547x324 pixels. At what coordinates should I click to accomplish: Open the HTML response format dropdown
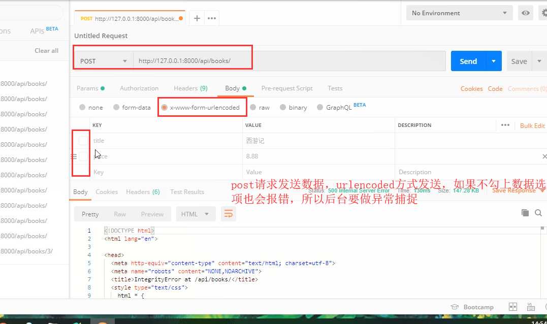pyautogui.click(x=195, y=214)
